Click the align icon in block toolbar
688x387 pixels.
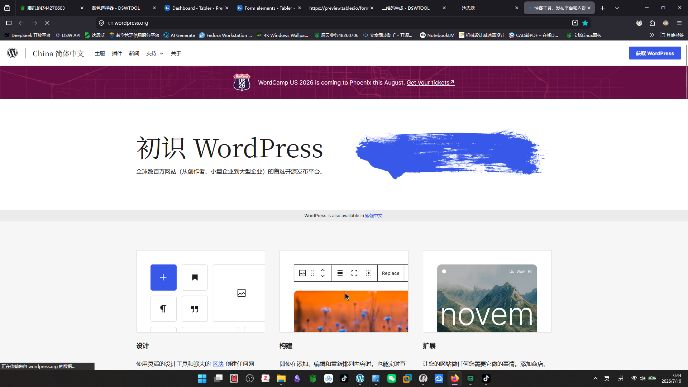pyautogui.click(x=340, y=273)
